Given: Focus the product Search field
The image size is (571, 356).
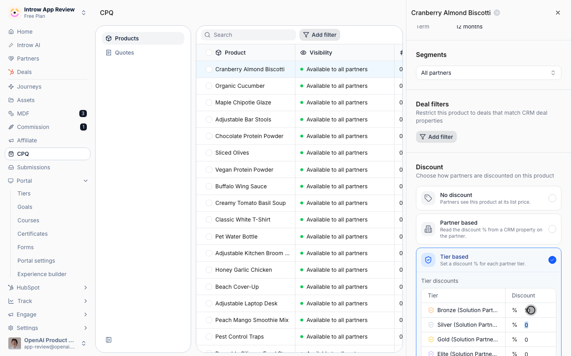Looking at the screenshot, I should (x=249, y=35).
